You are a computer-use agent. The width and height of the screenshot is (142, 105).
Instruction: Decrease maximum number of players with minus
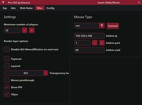click(25, 30)
